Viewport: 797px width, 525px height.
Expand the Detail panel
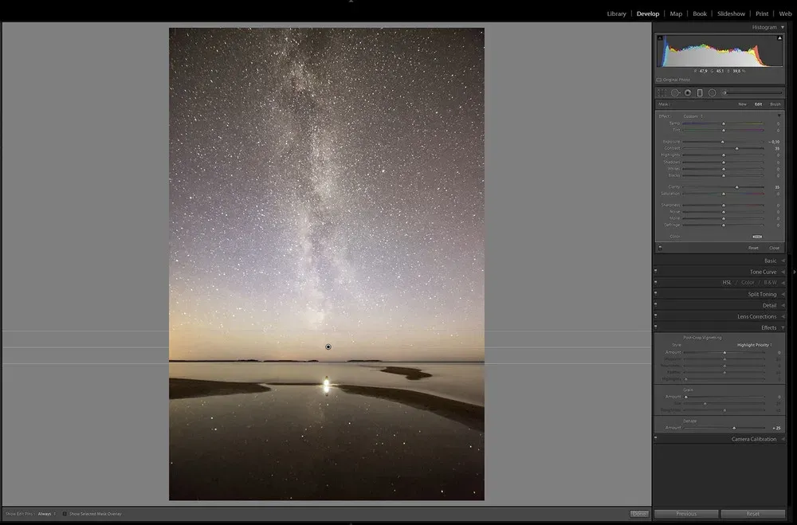pyautogui.click(x=783, y=305)
